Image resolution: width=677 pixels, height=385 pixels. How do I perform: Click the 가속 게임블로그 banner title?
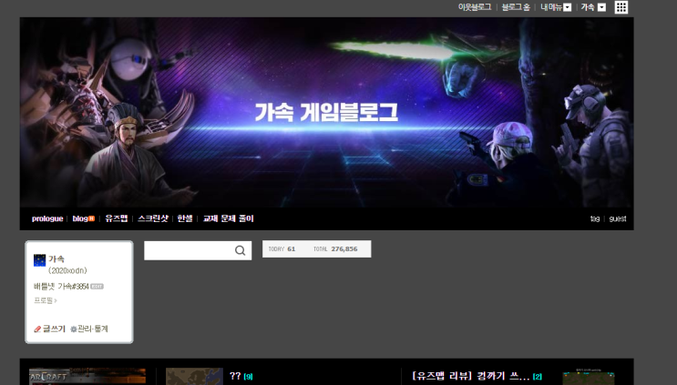(x=326, y=112)
